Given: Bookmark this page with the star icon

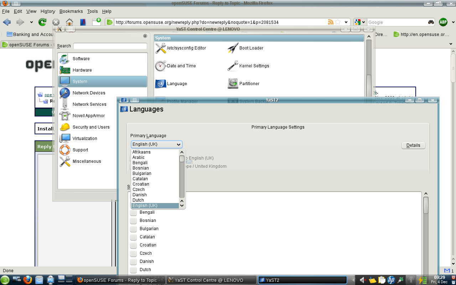Looking at the screenshot, I should pos(338,22).
